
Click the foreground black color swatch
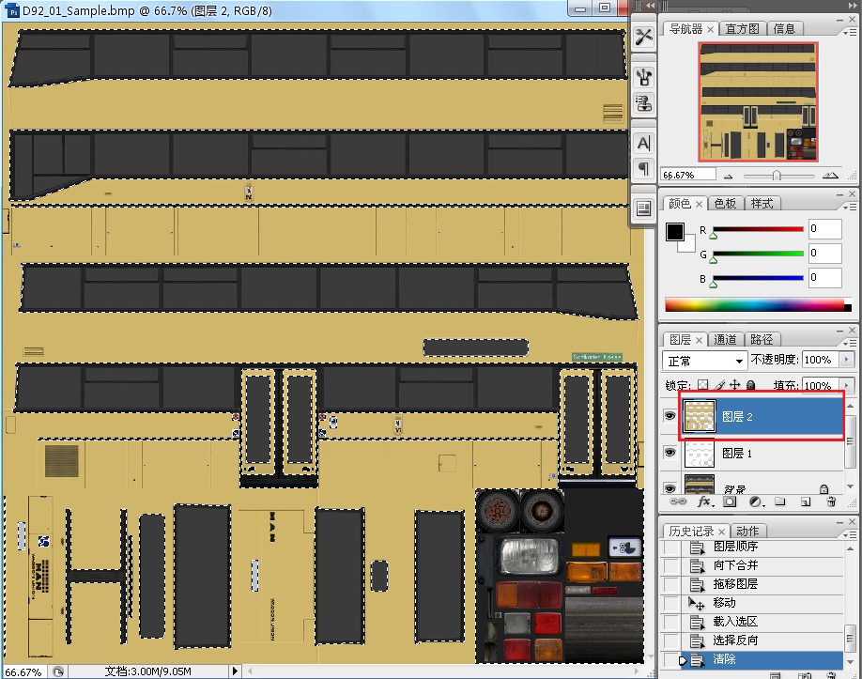click(x=675, y=232)
